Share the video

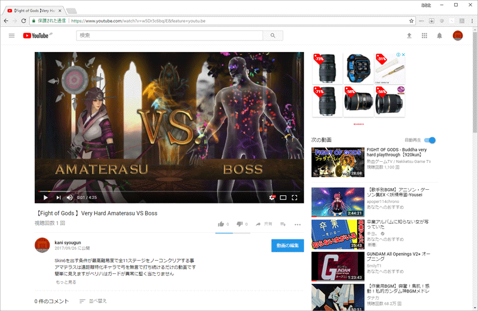pos(263,224)
